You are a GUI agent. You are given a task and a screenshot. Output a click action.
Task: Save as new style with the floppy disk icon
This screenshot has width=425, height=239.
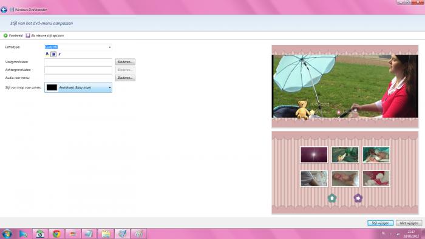click(x=28, y=35)
